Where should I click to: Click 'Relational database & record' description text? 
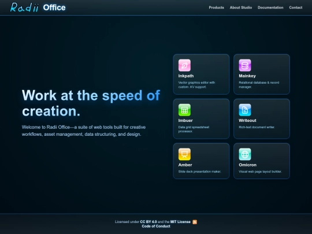pos(259,83)
